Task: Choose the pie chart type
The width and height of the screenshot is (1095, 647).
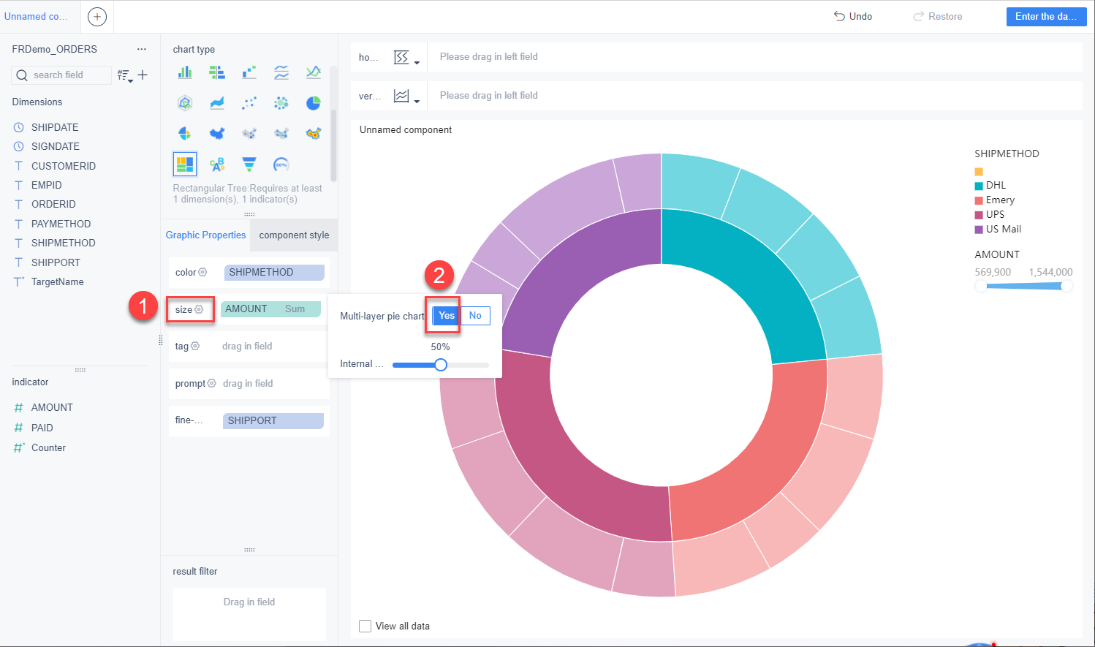Action: pos(314,103)
